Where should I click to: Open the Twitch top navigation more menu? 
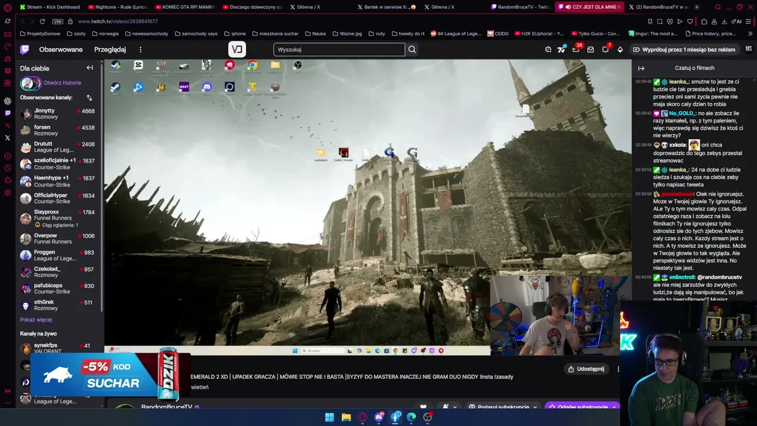[x=140, y=50]
